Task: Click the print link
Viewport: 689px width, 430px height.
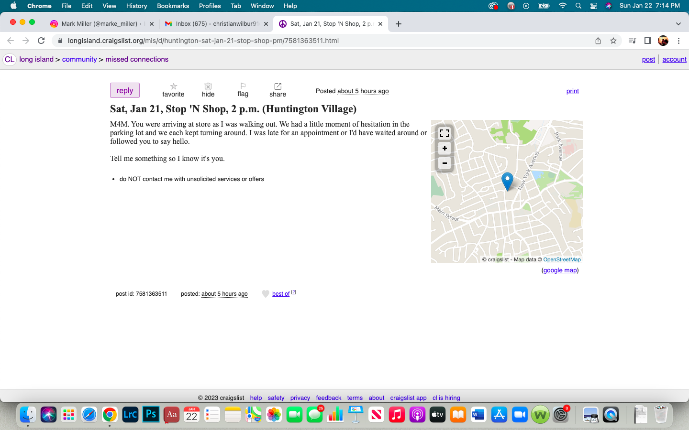Action: coord(573,91)
